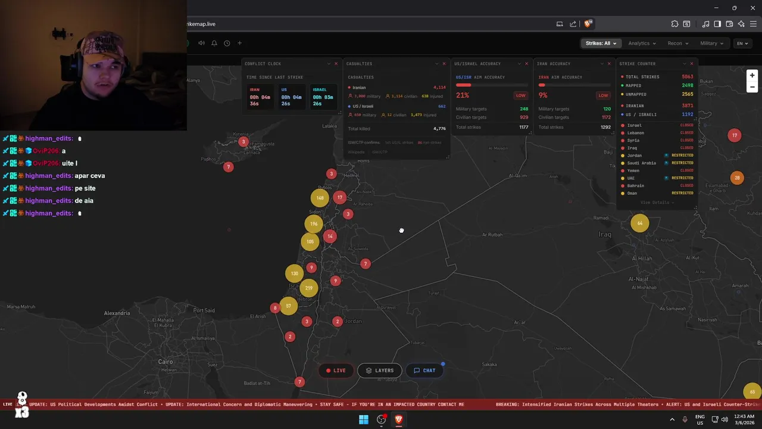This screenshot has height=429, width=762.
Task: Open the Windows Start button
Action: pyautogui.click(x=364, y=419)
